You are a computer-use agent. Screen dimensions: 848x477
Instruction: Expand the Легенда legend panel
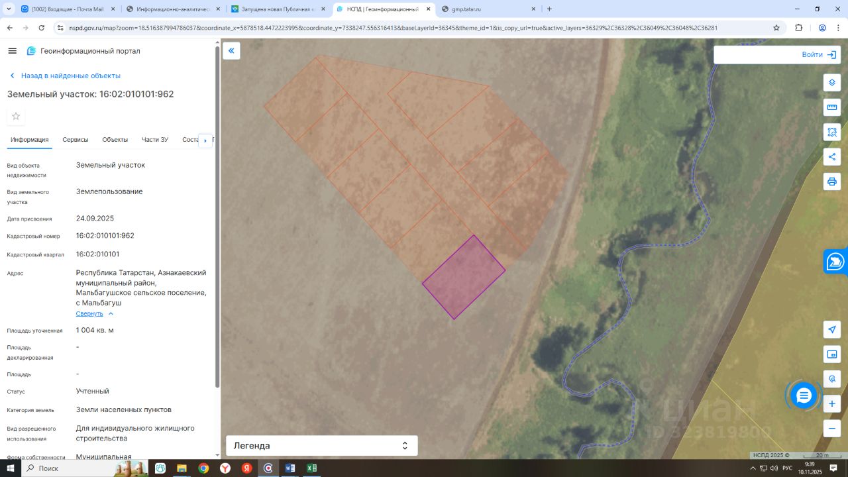point(322,446)
